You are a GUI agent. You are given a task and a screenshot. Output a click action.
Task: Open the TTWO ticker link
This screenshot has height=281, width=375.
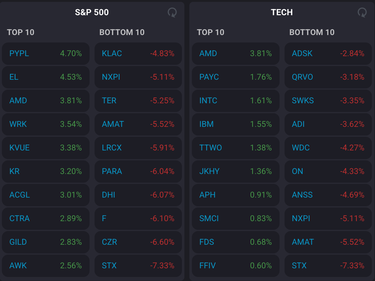(x=211, y=148)
